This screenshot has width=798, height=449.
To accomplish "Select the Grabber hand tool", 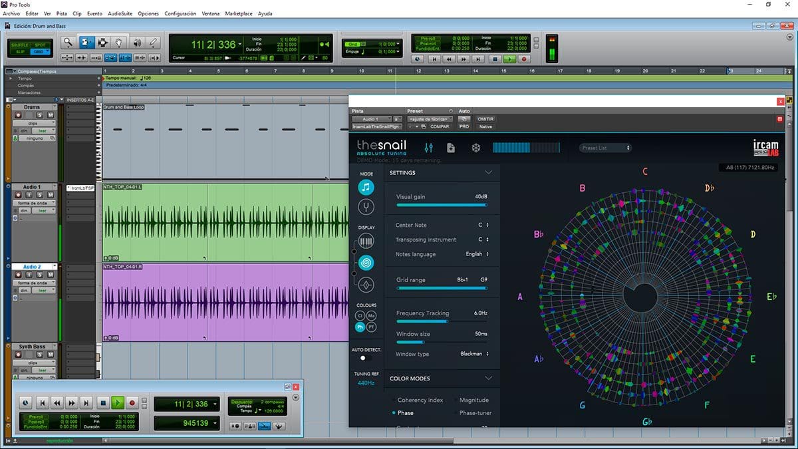I will pos(120,43).
